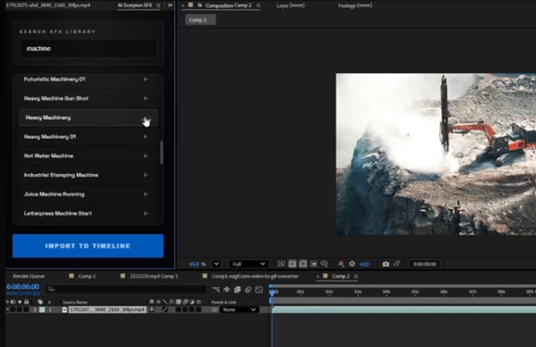
Task: Play the Futuristic Machinery 01 sound preview
Action: (x=146, y=79)
